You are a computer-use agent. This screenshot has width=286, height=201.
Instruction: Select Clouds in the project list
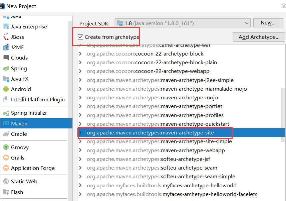(35, 58)
